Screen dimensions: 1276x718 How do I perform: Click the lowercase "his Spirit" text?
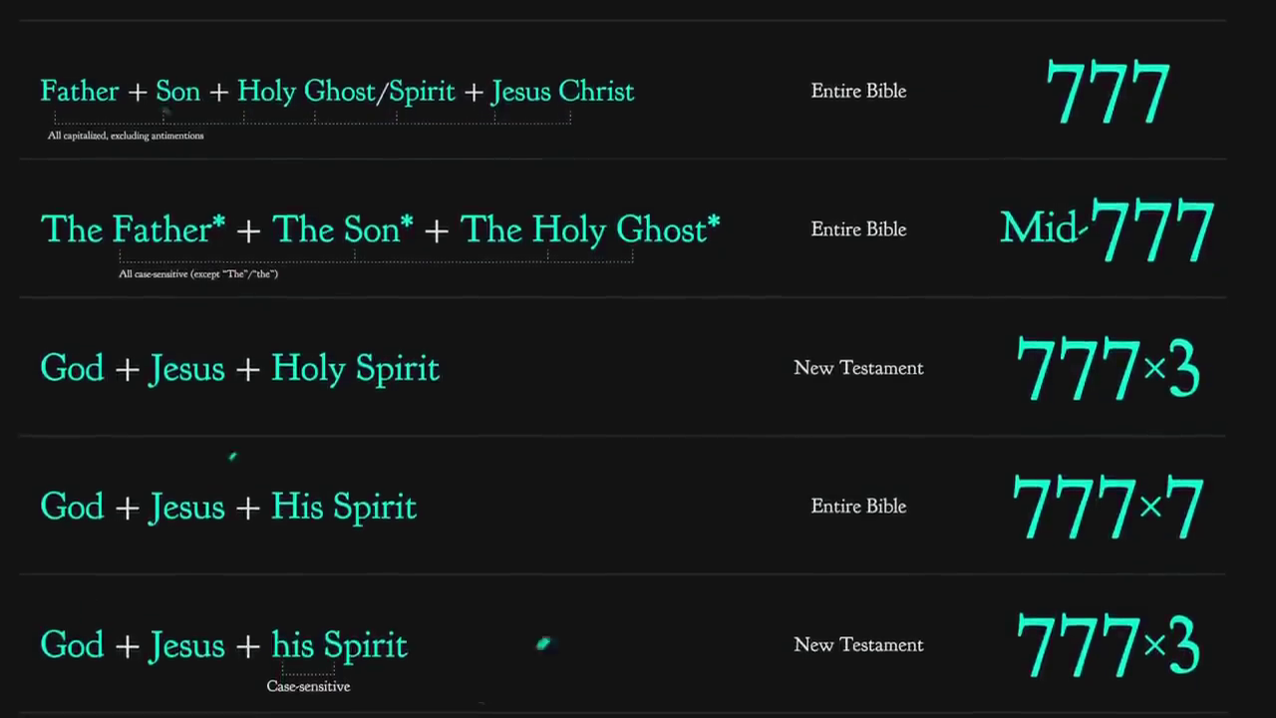[339, 646]
